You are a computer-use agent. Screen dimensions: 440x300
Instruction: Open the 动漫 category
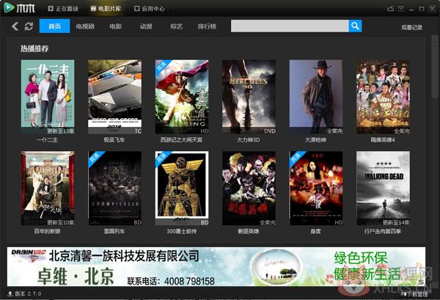pos(146,26)
